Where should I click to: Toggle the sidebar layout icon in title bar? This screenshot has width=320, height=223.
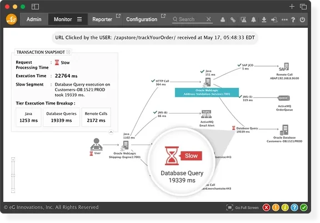35,7
